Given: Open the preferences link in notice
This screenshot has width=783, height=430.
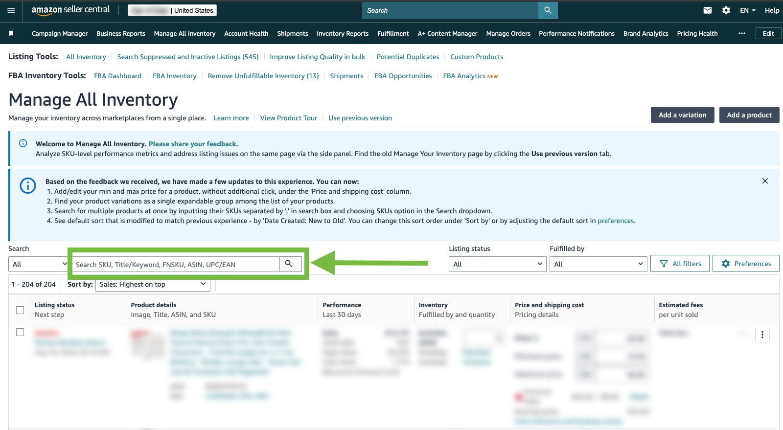Looking at the screenshot, I should point(616,221).
